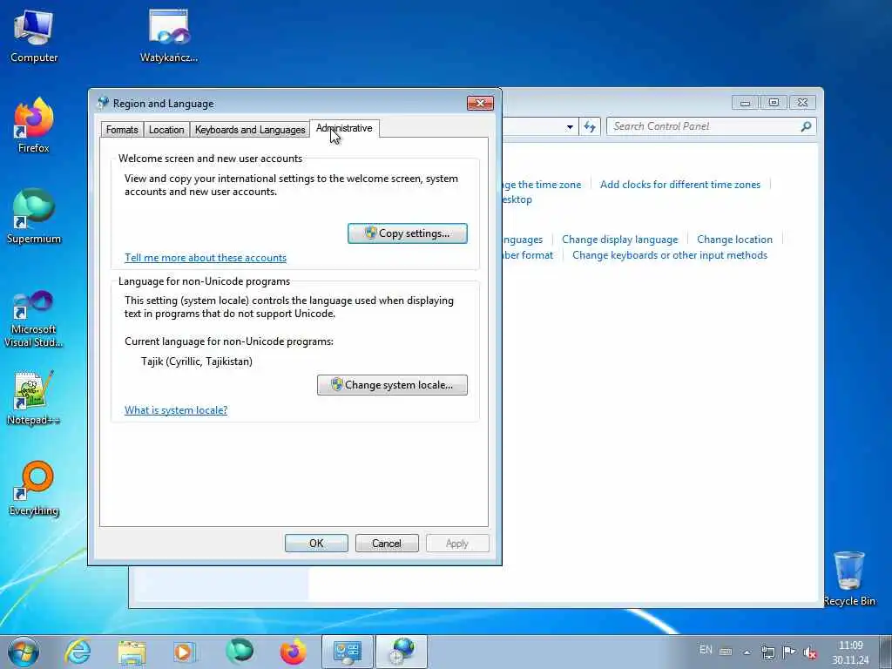
Task: Close the Region and Language dialog
Action: [x=480, y=103]
